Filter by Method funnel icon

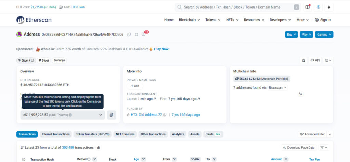[95, 159]
